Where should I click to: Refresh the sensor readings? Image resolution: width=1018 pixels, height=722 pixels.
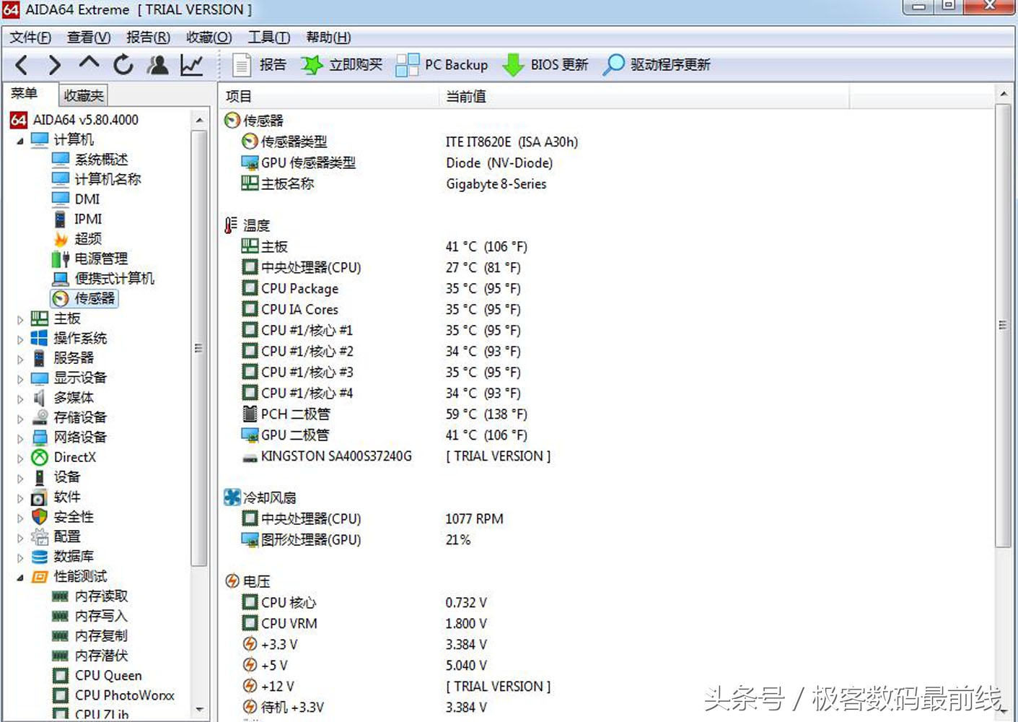pos(123,65)
